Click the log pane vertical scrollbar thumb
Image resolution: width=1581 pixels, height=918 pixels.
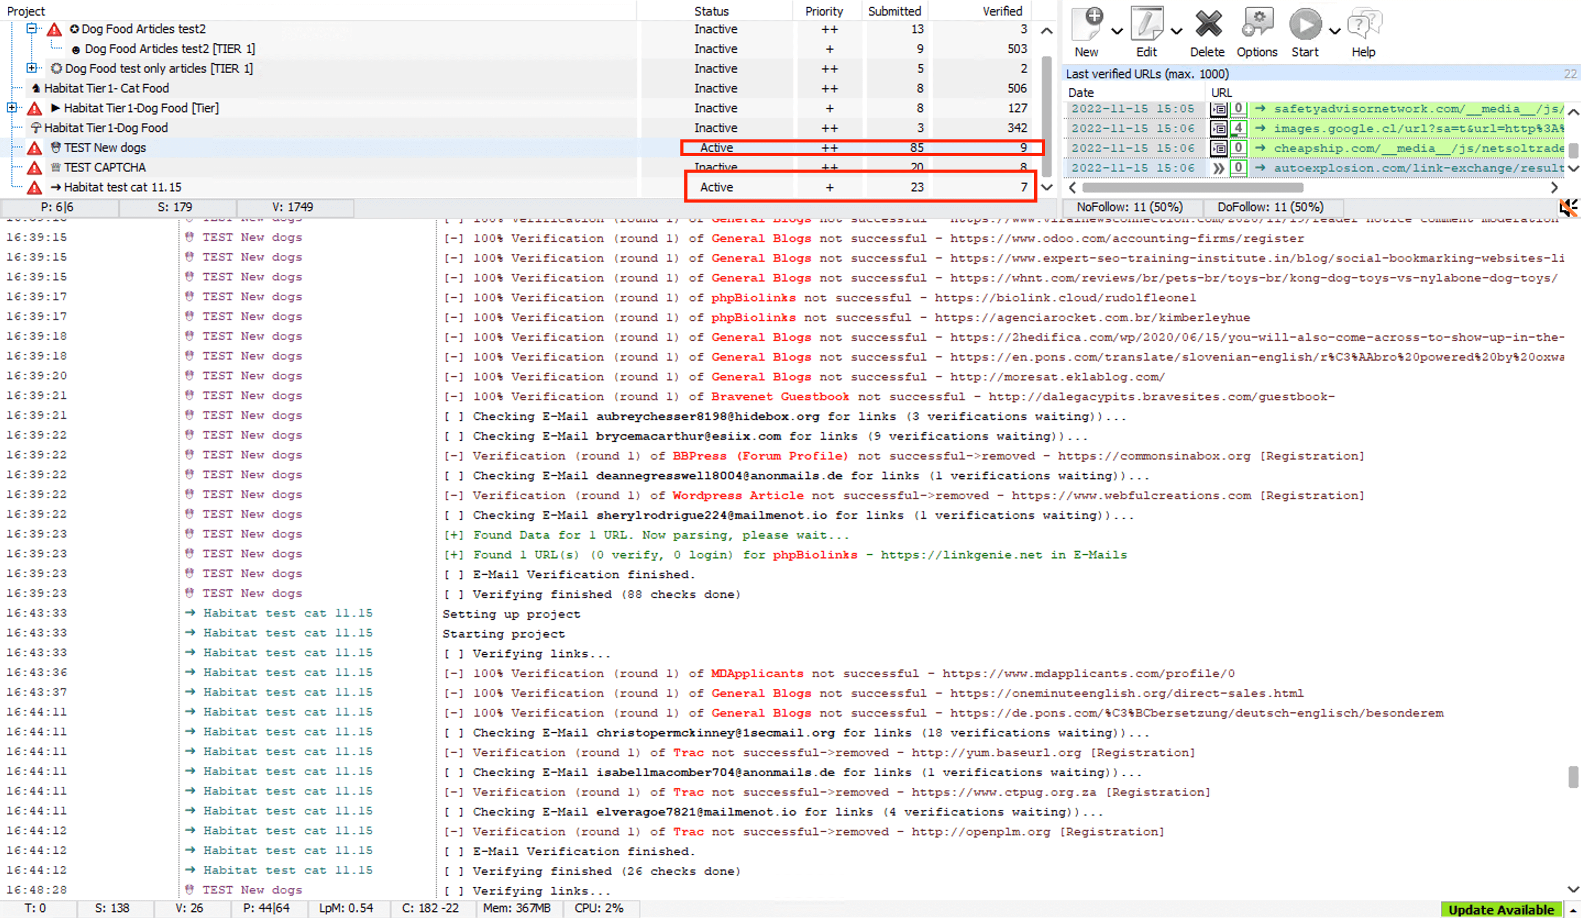click(x=1573, y=776)
